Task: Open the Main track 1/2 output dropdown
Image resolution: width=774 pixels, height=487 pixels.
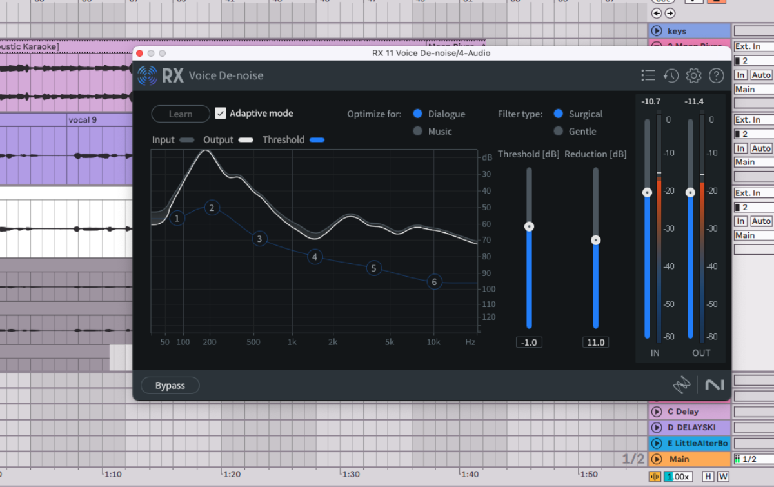Action: (x=753, y=459)
